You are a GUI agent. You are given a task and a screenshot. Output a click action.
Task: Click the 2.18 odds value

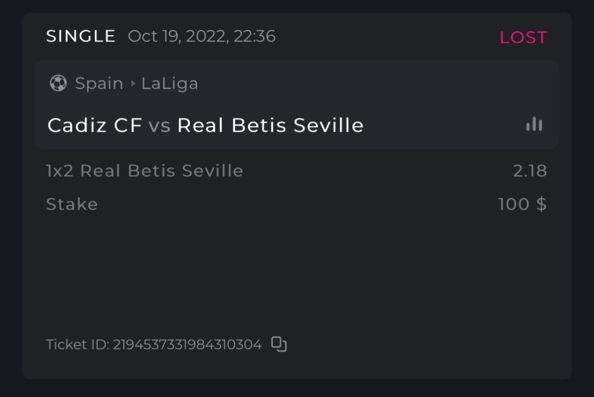[x=530, y=171]
